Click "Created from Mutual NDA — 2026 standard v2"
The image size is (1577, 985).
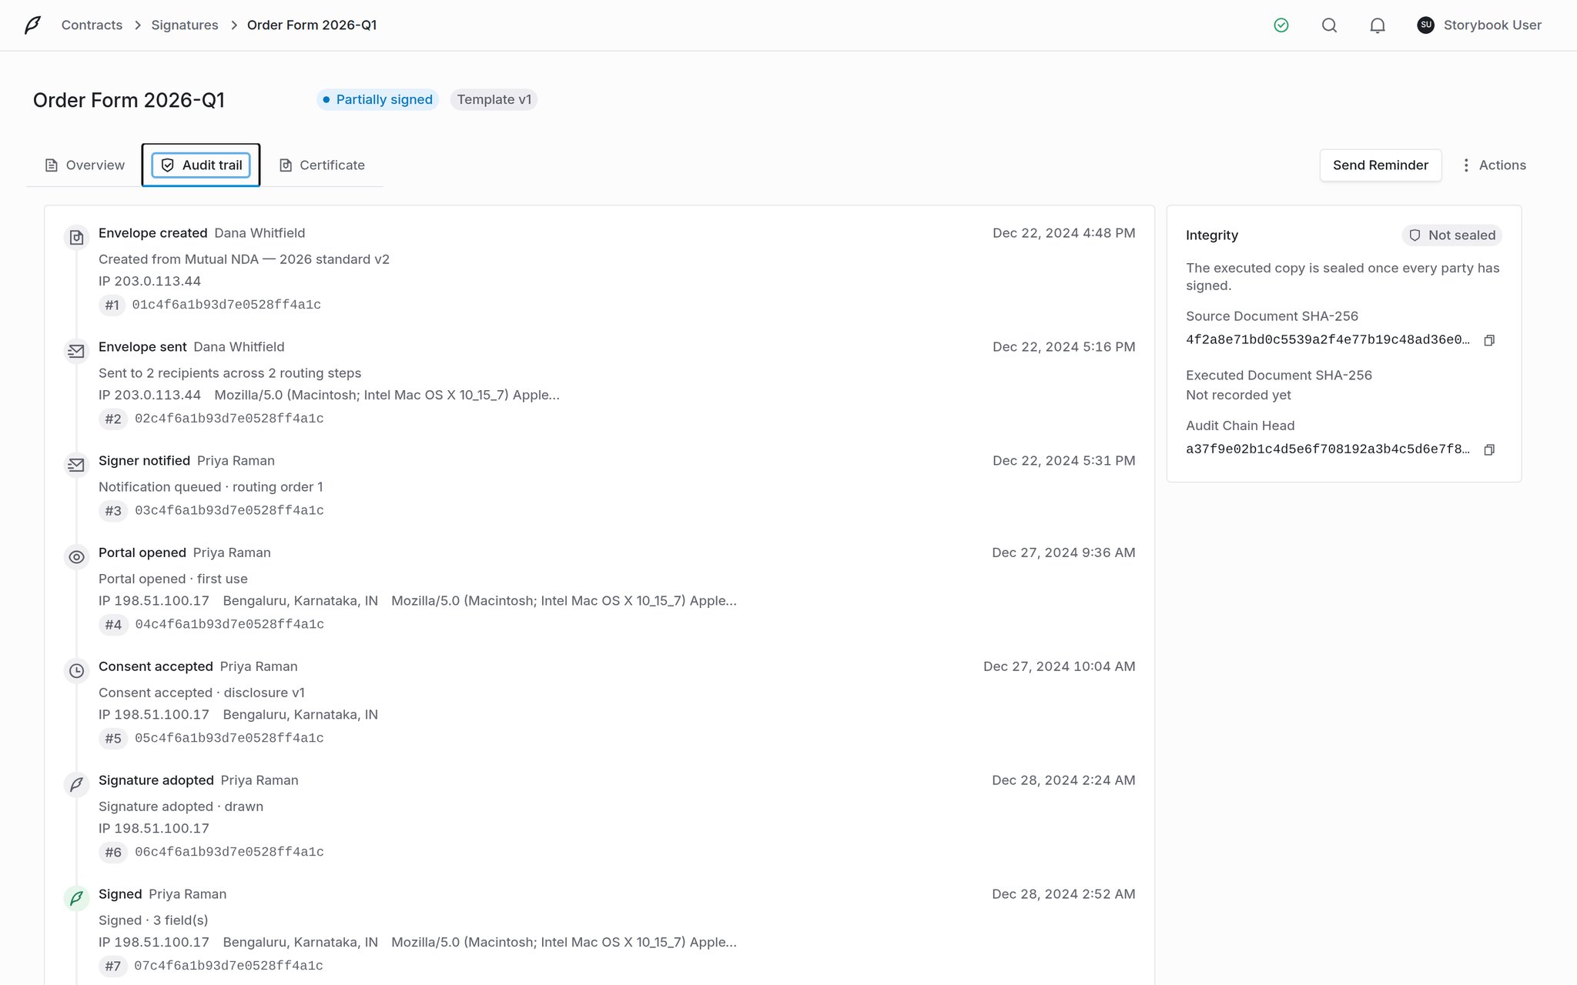(244, 259)
